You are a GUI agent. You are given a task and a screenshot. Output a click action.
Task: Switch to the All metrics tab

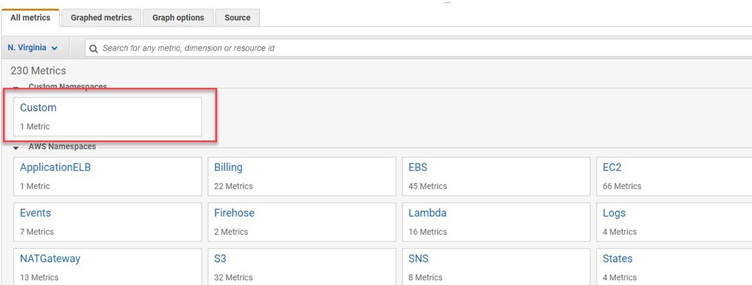coord(30,18)
